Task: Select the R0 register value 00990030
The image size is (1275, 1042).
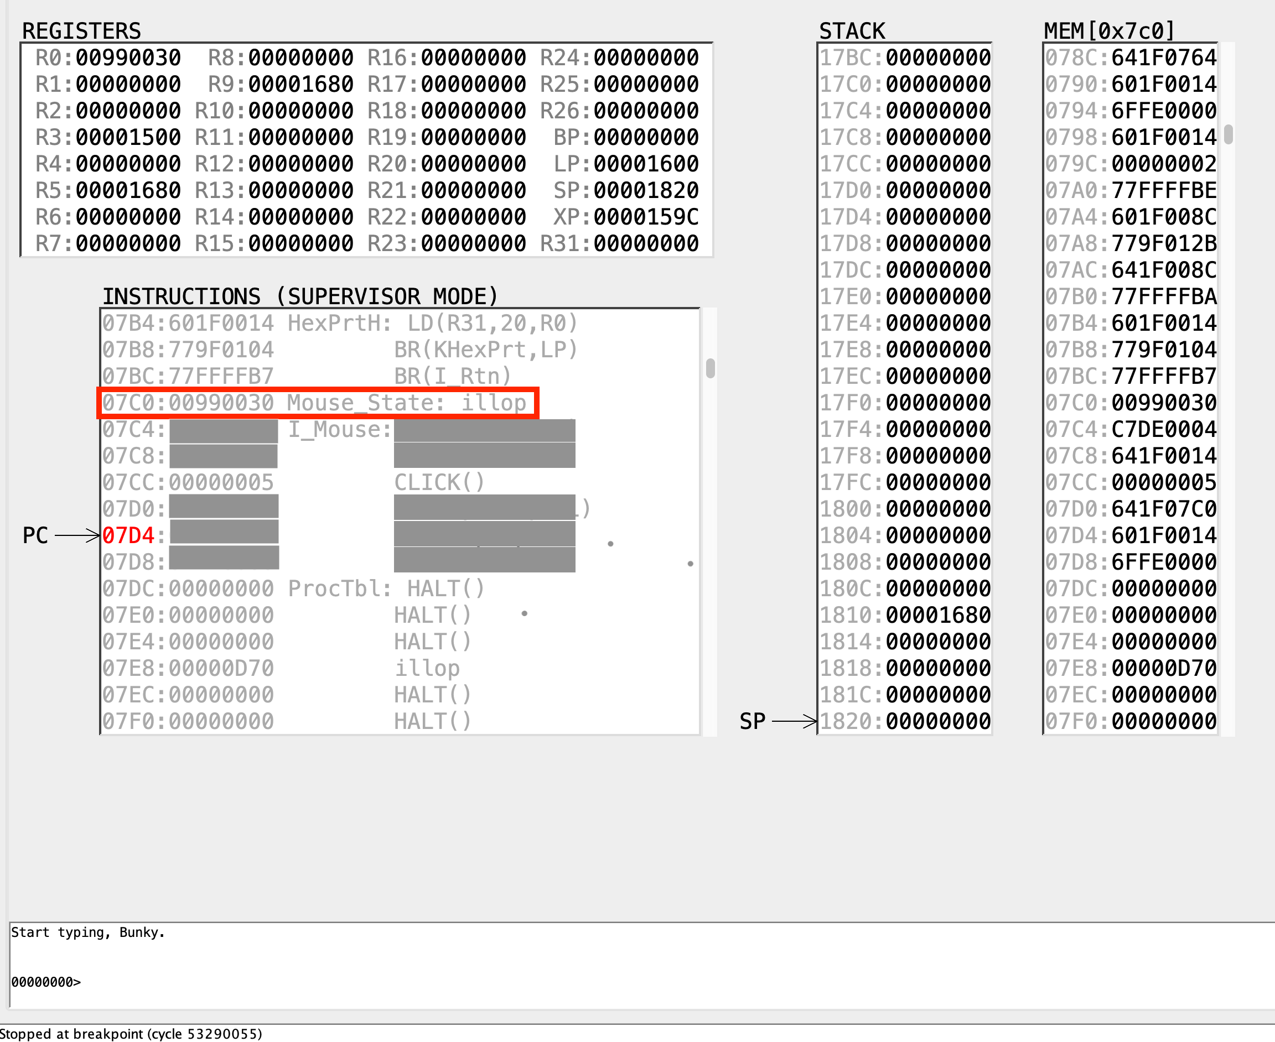Action: tap(128, 58)
